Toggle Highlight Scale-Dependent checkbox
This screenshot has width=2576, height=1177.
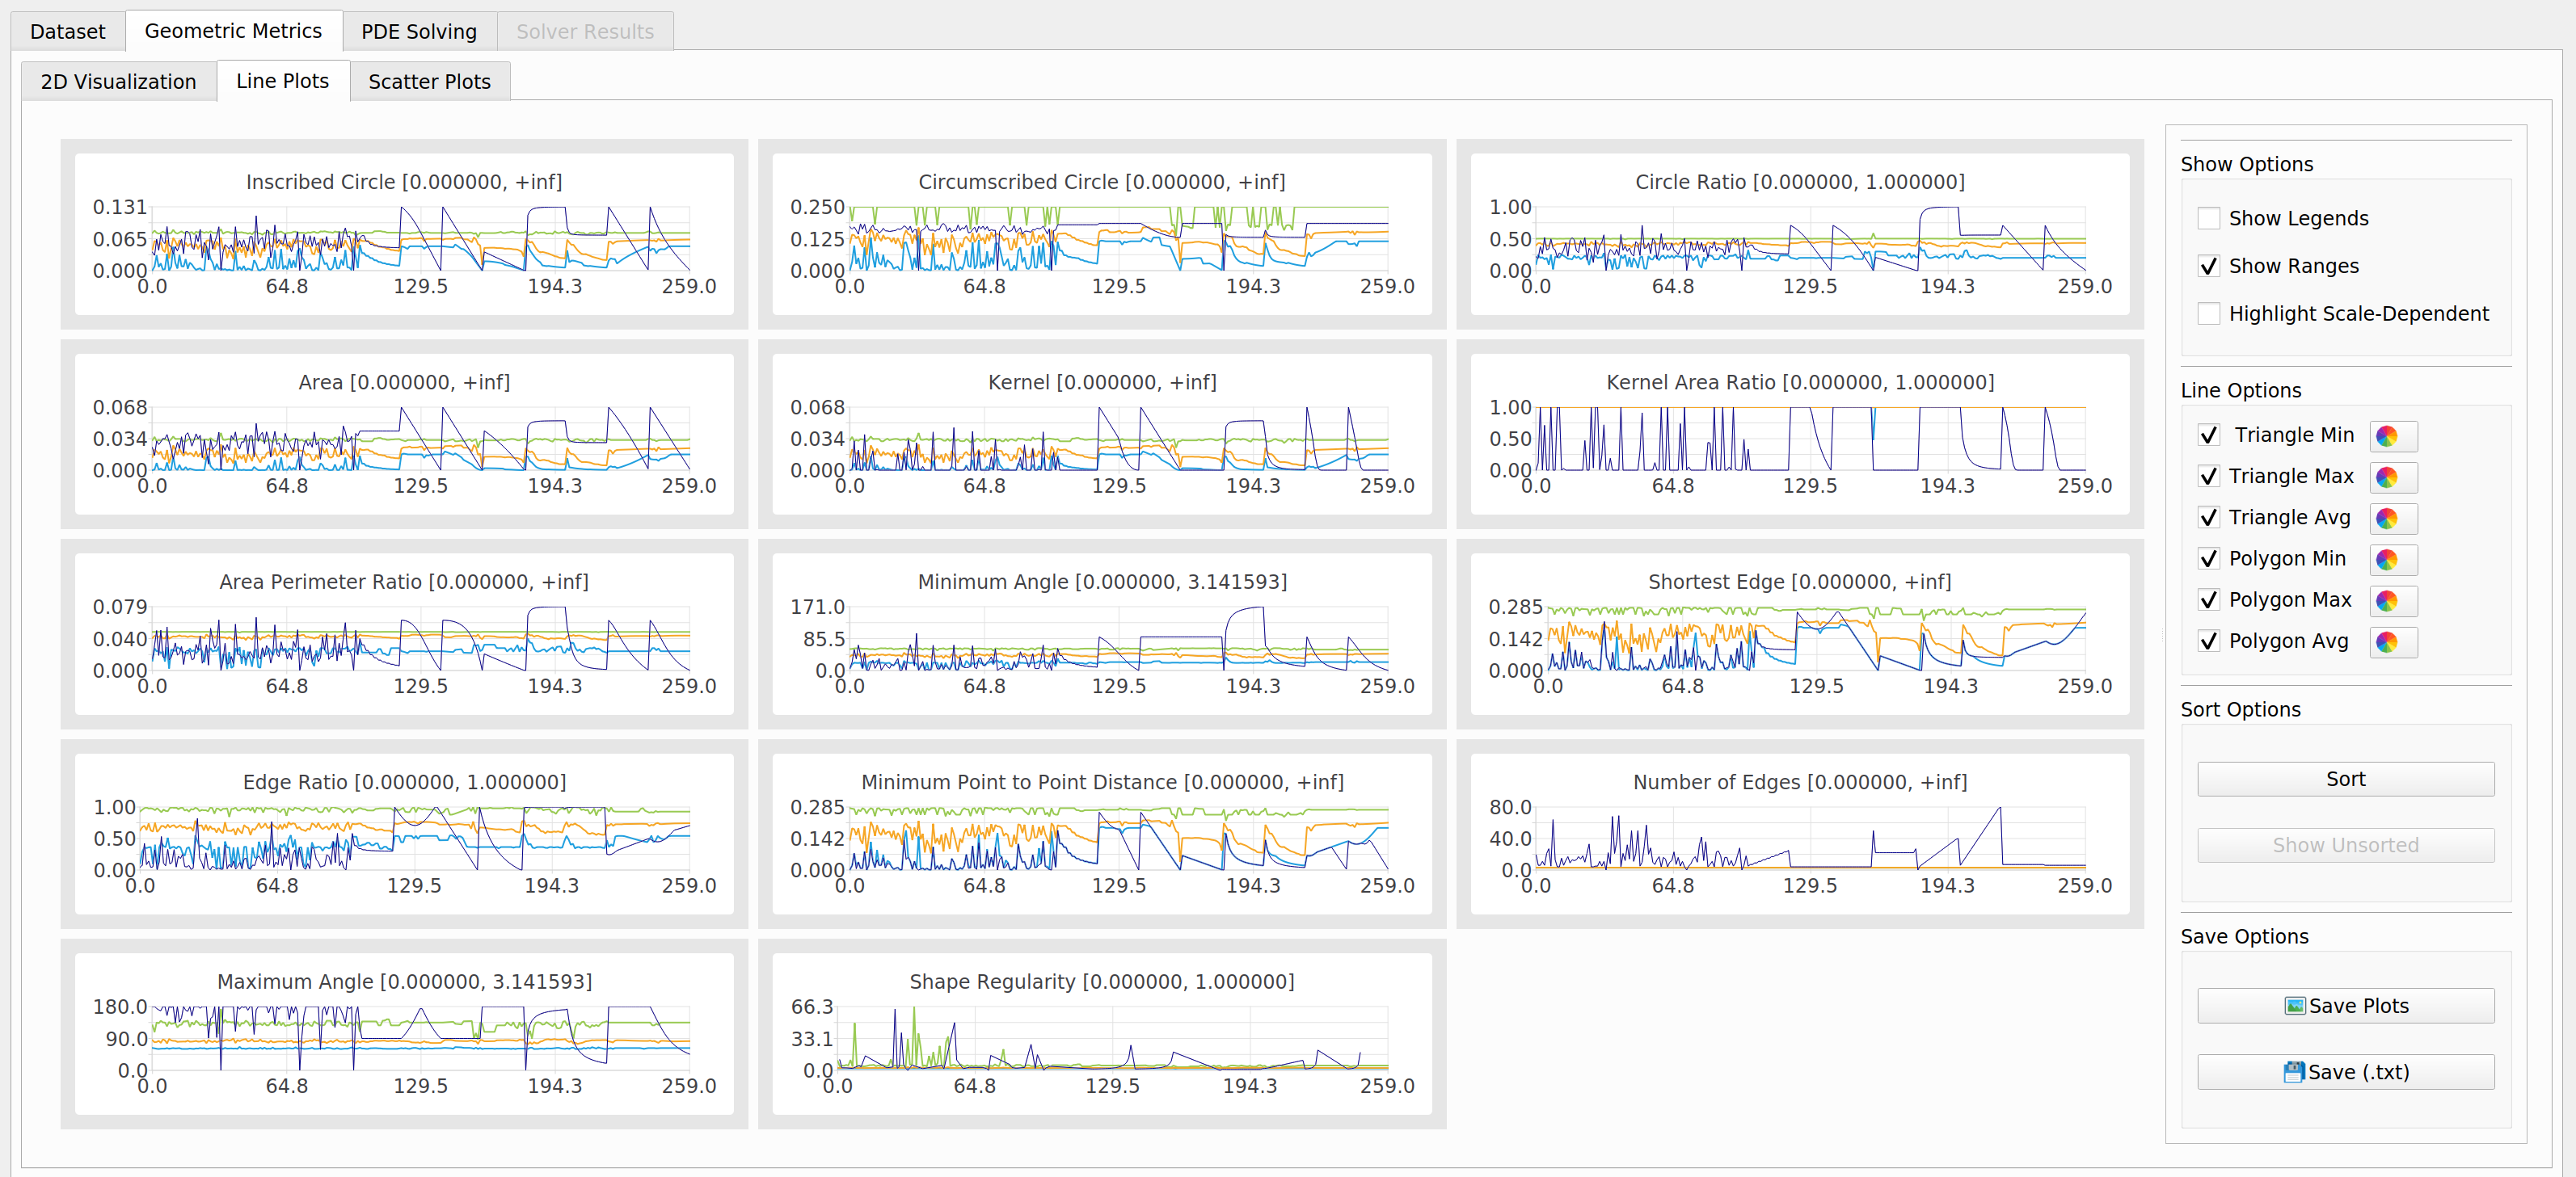pyautogui.click(x=2209, y=313)
